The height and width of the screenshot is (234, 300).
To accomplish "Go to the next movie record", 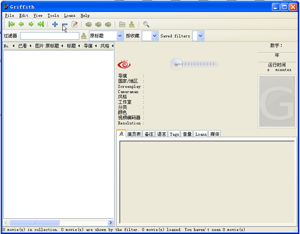I will tap(31, 24).
